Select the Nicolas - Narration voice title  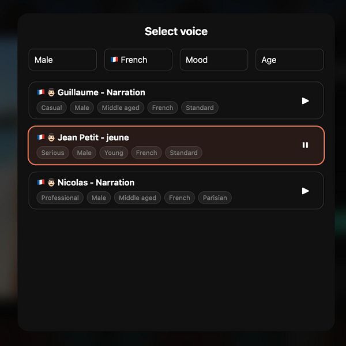point(96,183)
